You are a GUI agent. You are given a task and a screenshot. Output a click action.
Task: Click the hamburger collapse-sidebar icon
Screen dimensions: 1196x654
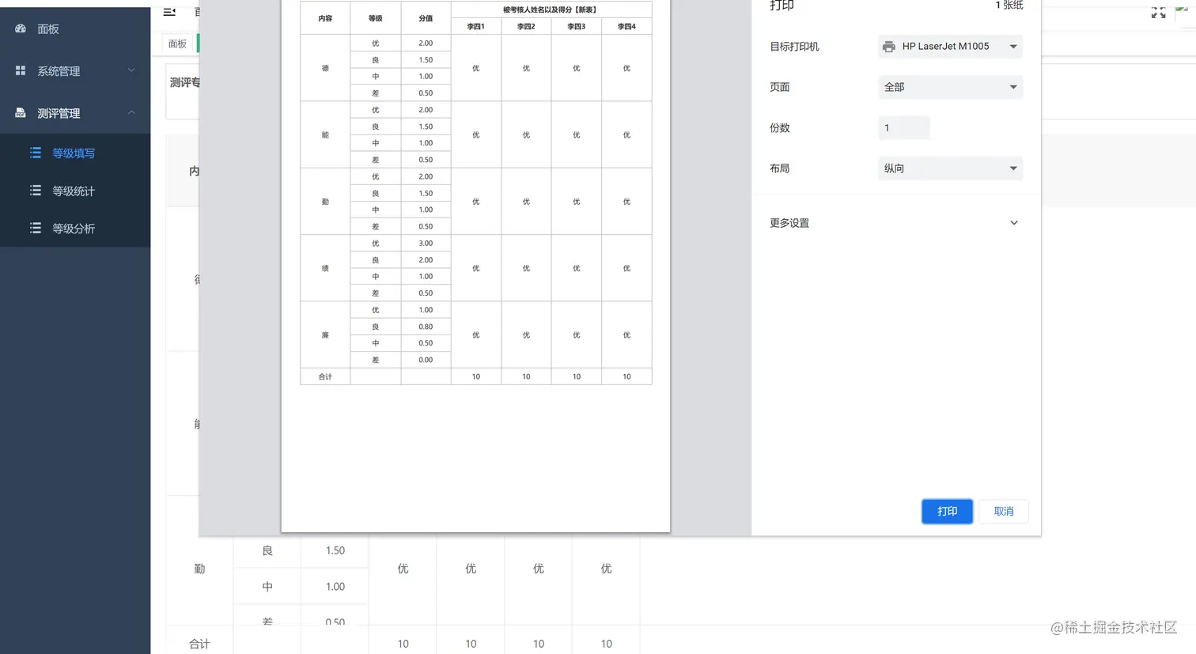[168, 11]
